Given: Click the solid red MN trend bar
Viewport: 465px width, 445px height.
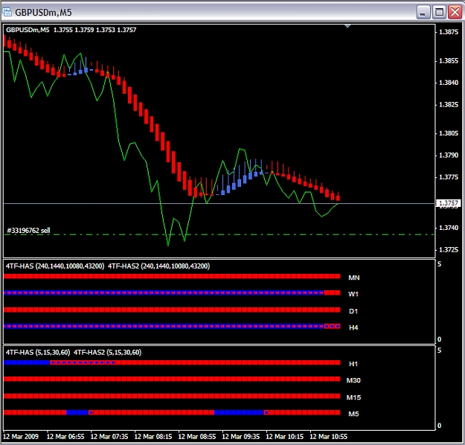Looking at the screenshot, I should 172,277.
